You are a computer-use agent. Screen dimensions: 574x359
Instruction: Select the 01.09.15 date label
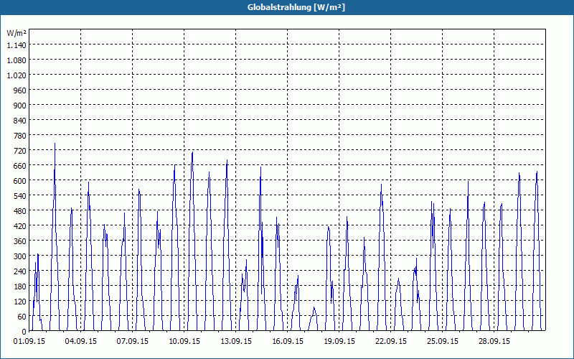[29, 342]
